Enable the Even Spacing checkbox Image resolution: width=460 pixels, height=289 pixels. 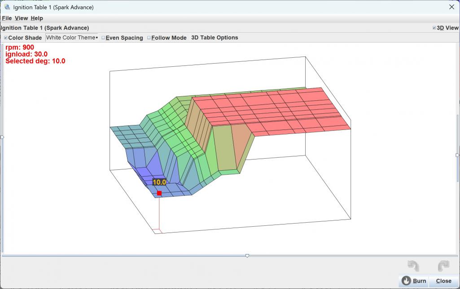[103, 38]
